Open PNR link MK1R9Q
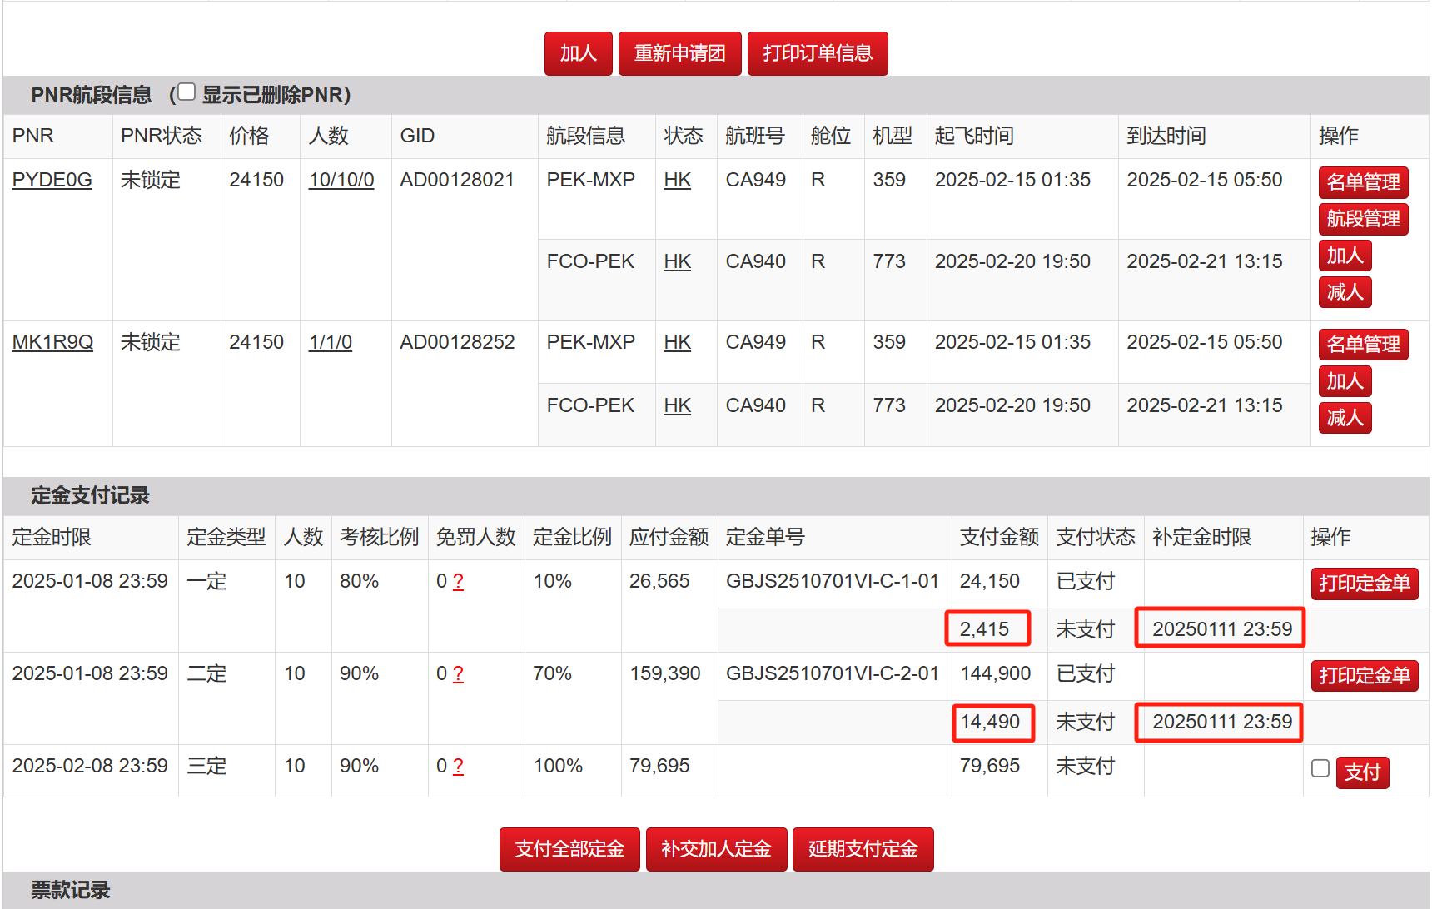The image size is (1432, 909). pos(52,342)
